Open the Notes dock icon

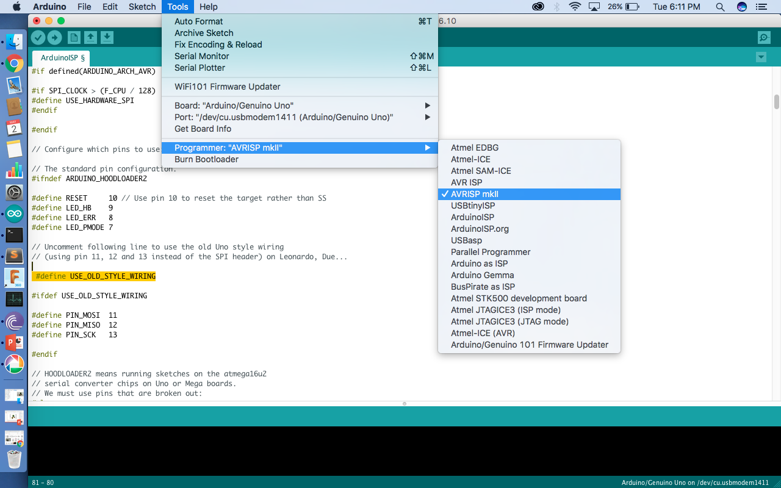[14, 149]
